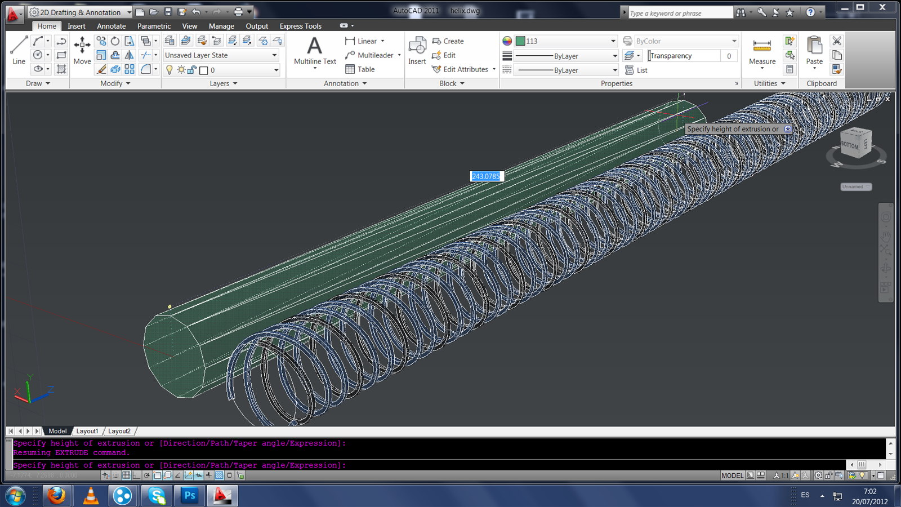Activate the Rectangular Array tool
This screenshot has height=507, width=901.
(130, 69)
